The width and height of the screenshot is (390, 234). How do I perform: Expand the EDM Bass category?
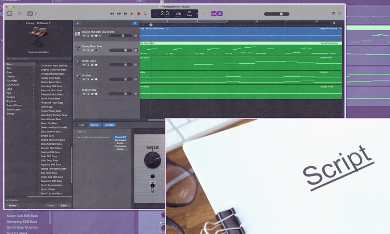click(20, 81)
